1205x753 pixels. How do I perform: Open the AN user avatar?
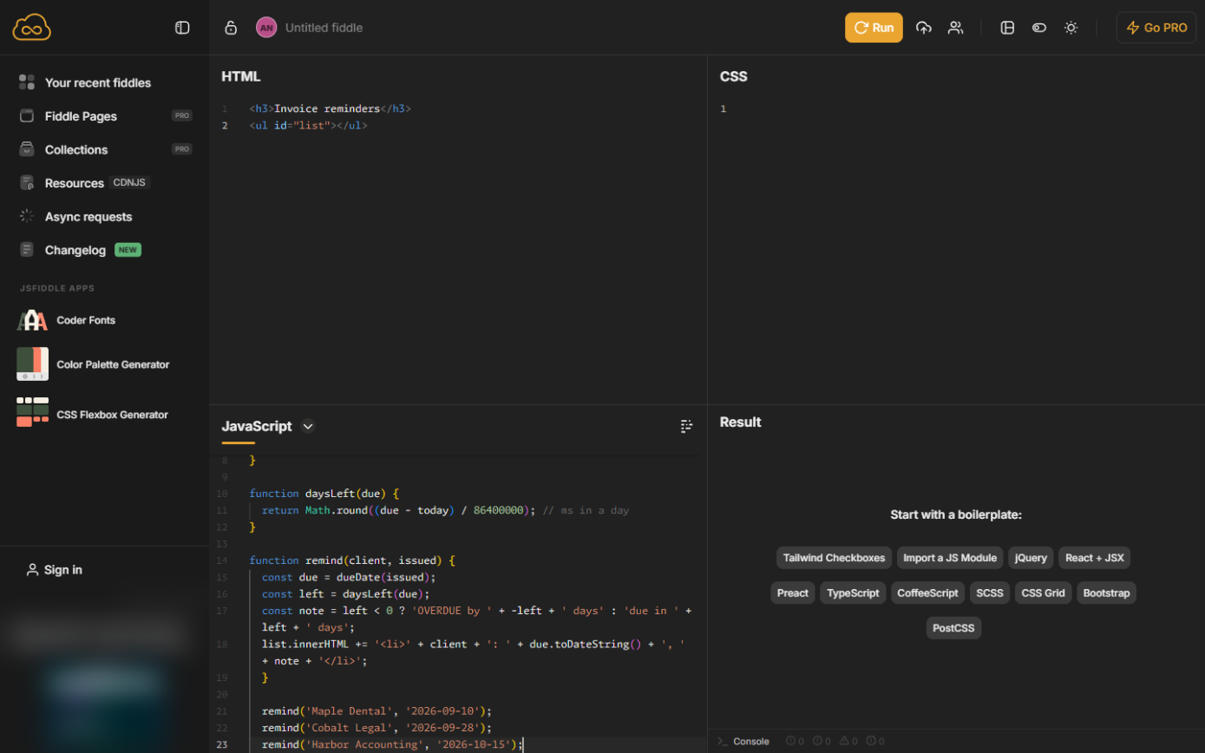[266, 28]
